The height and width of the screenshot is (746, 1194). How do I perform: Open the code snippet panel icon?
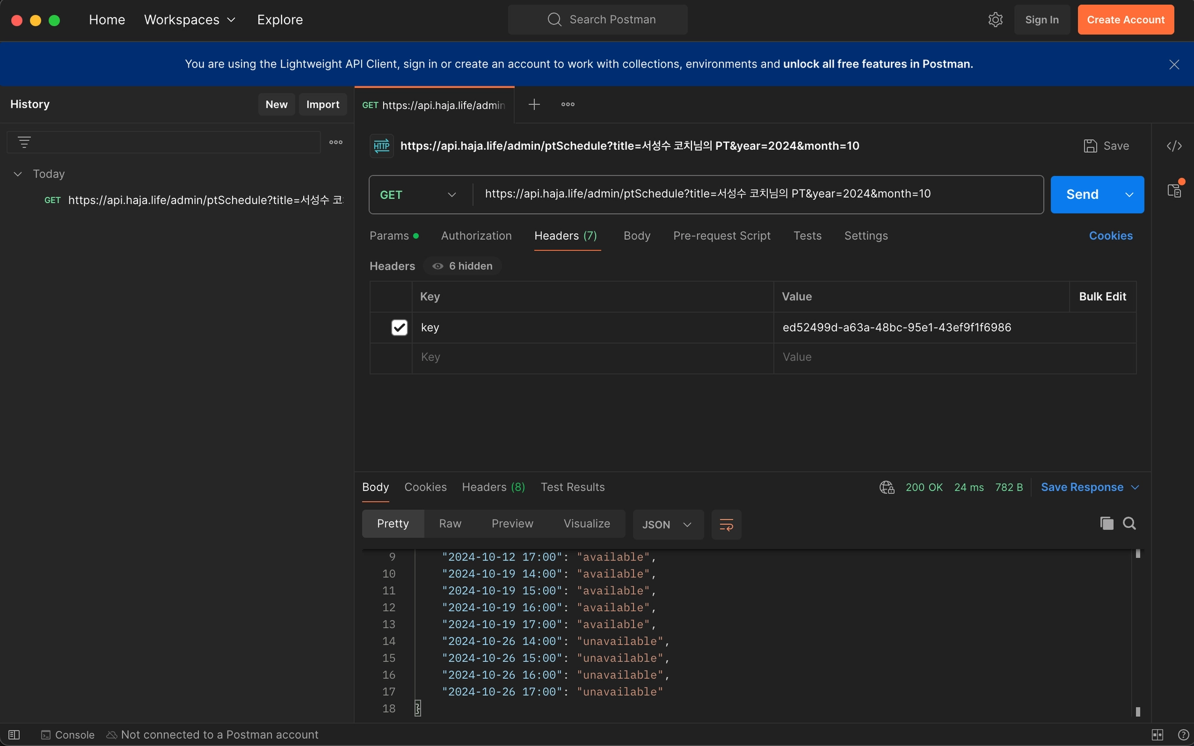click(1174, 146)
